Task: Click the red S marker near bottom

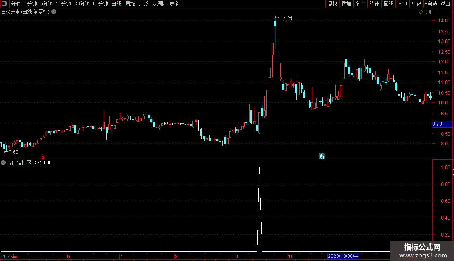Action: tap(43, 157)
